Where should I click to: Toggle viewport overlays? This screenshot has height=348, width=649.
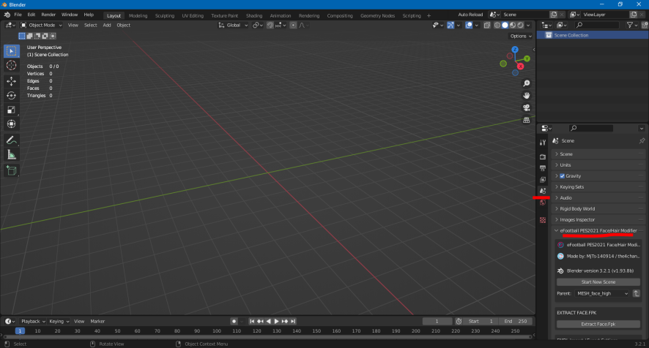click(x=469, y=25)
